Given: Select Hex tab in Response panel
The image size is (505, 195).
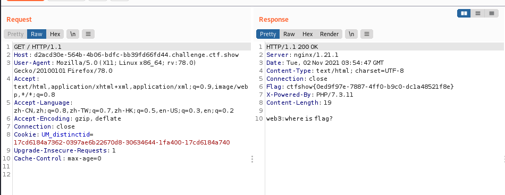Looking at the screenshot, I should click(x=308, y=34).
